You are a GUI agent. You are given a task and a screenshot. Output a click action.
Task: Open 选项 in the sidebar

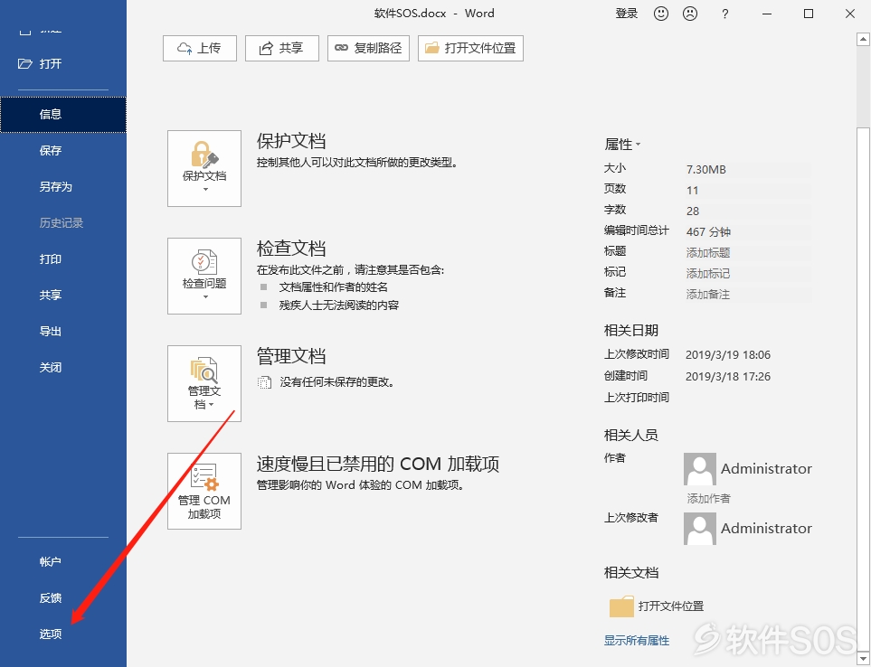[63, 634]
